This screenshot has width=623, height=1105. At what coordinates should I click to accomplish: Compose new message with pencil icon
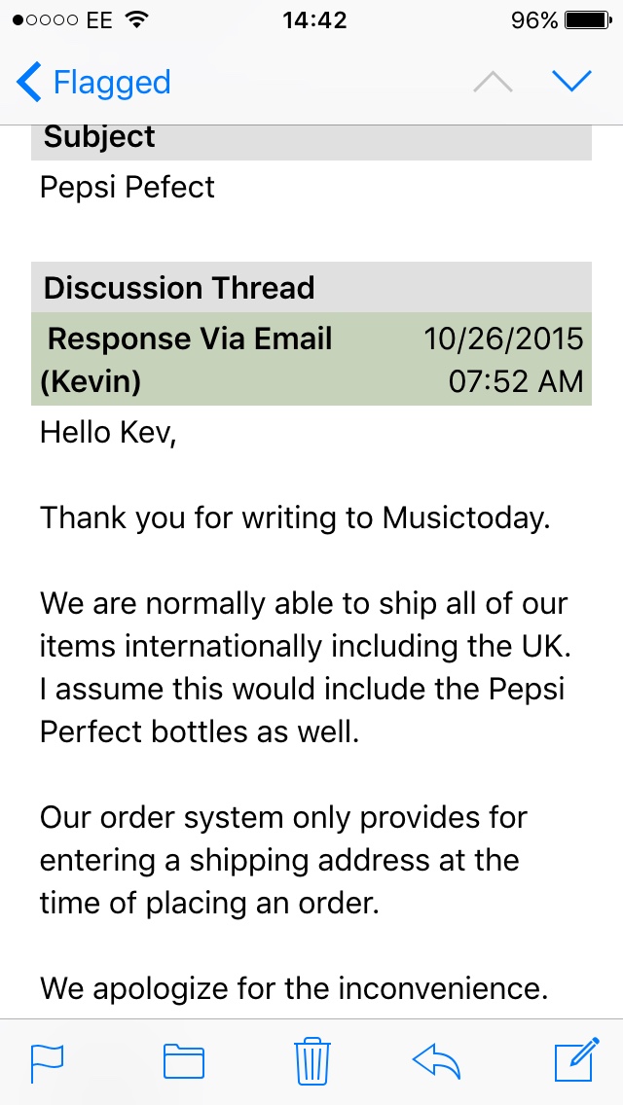[x=576, y=1059]
